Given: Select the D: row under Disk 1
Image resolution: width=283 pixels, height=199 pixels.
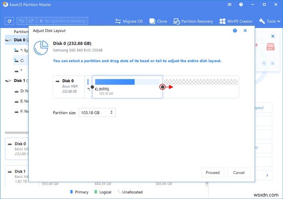Looking at the screenshot, I should coord(21,91).
